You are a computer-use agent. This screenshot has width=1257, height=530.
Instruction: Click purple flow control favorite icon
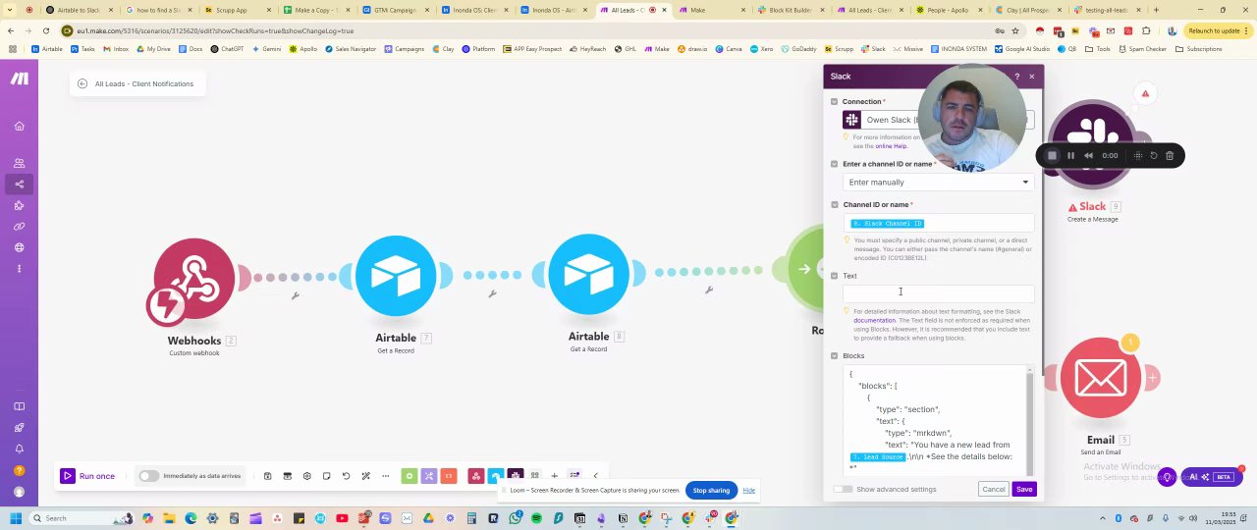(x=429, y=476)
